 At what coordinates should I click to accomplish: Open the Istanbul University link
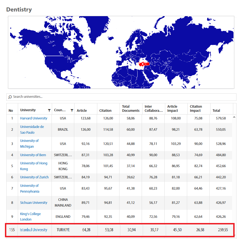(x=33, y=230)
